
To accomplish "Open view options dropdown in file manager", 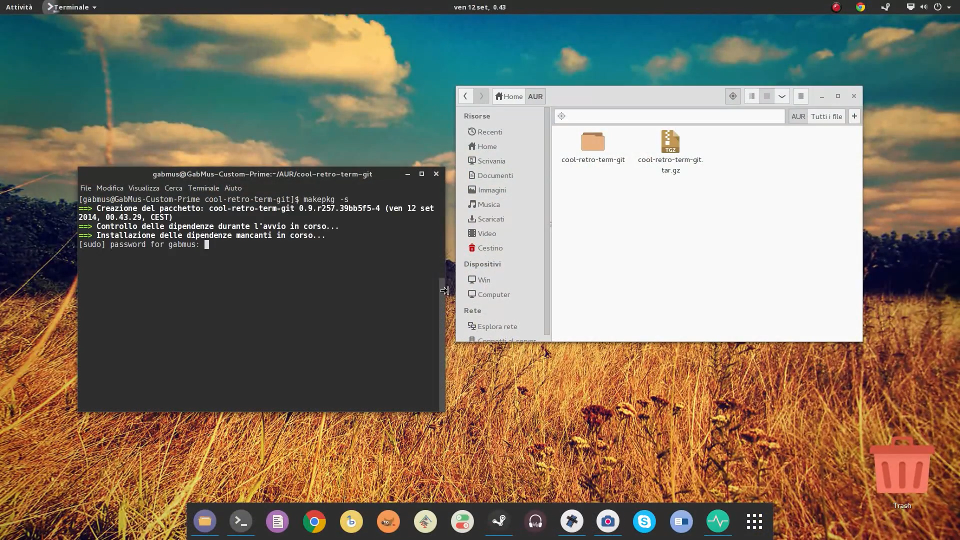I will [x=782, y=96].
